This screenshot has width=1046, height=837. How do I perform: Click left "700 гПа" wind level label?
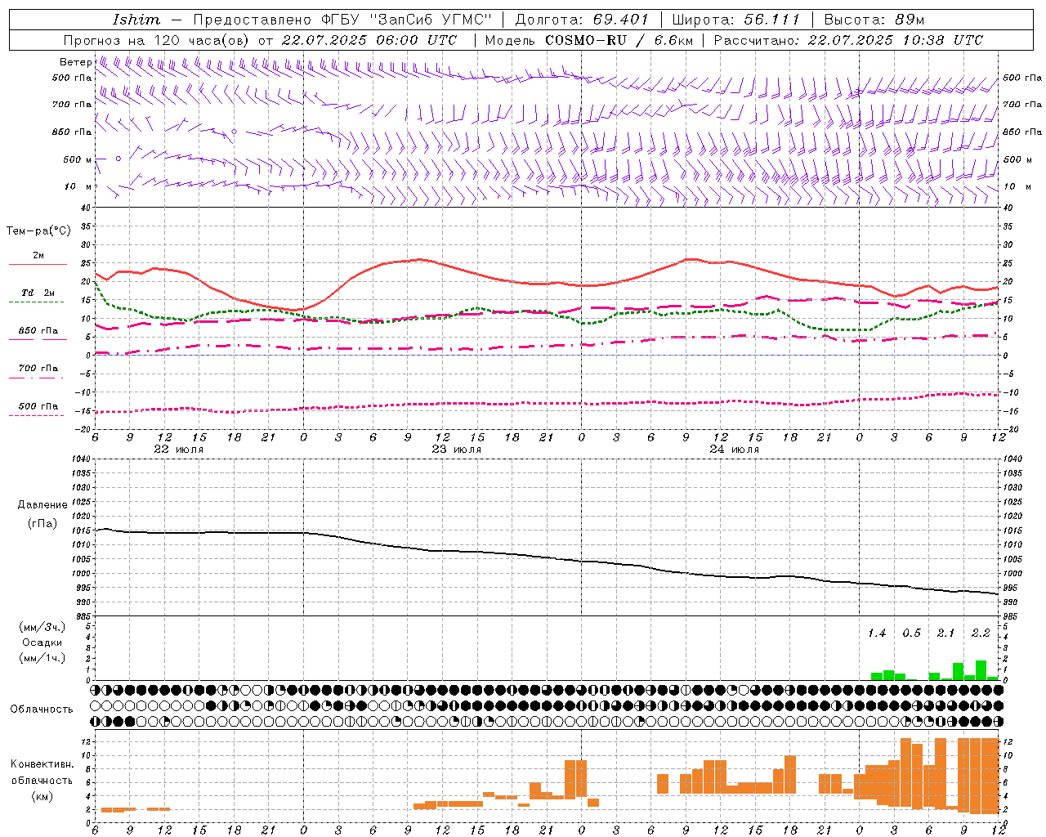click(x=72, y=105)
